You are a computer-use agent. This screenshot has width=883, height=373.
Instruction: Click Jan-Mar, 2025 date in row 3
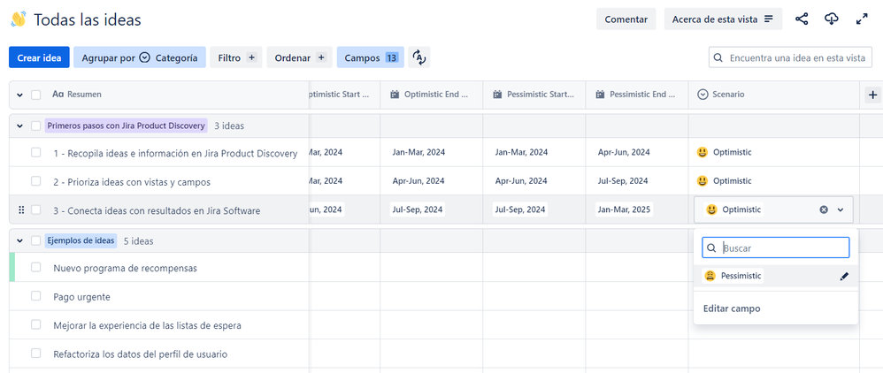(x=624, y=209)
